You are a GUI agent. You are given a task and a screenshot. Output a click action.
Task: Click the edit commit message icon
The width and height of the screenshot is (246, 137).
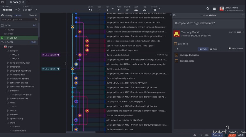[x=175, y=15]
